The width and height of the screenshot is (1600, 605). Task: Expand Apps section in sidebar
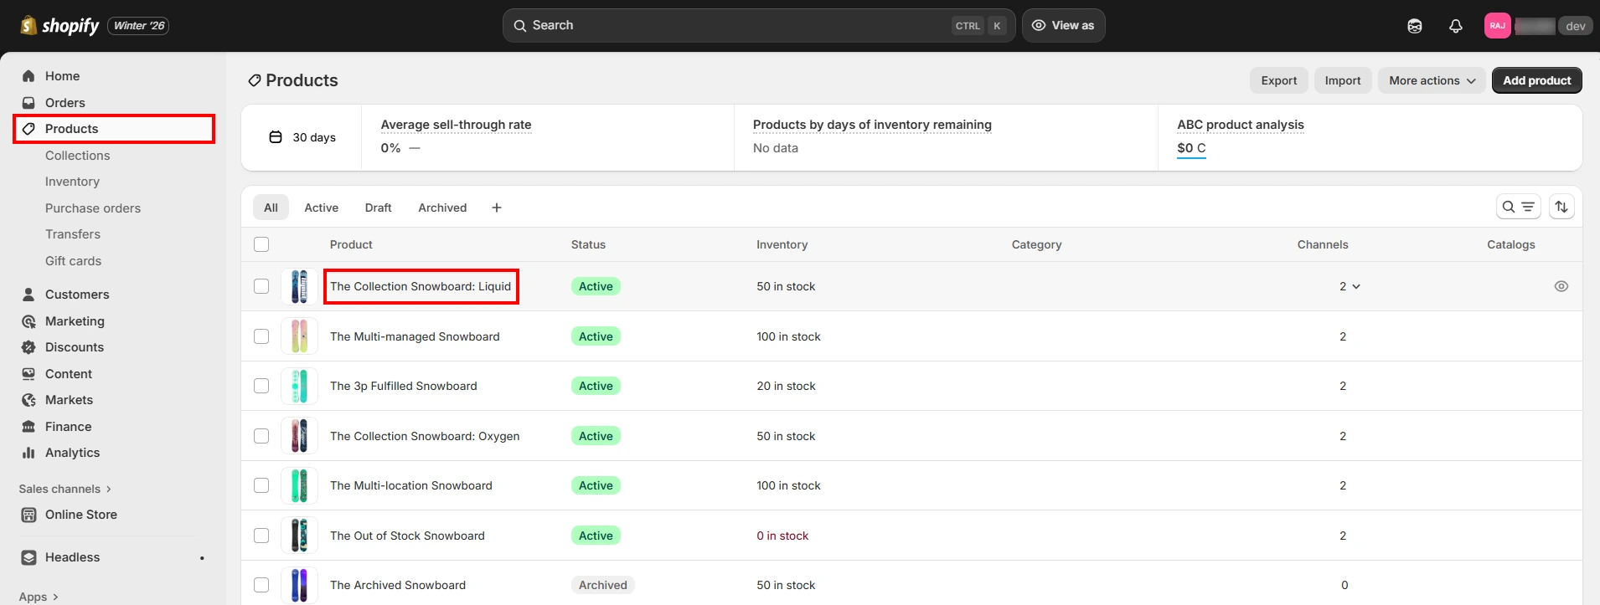(39, 597)
